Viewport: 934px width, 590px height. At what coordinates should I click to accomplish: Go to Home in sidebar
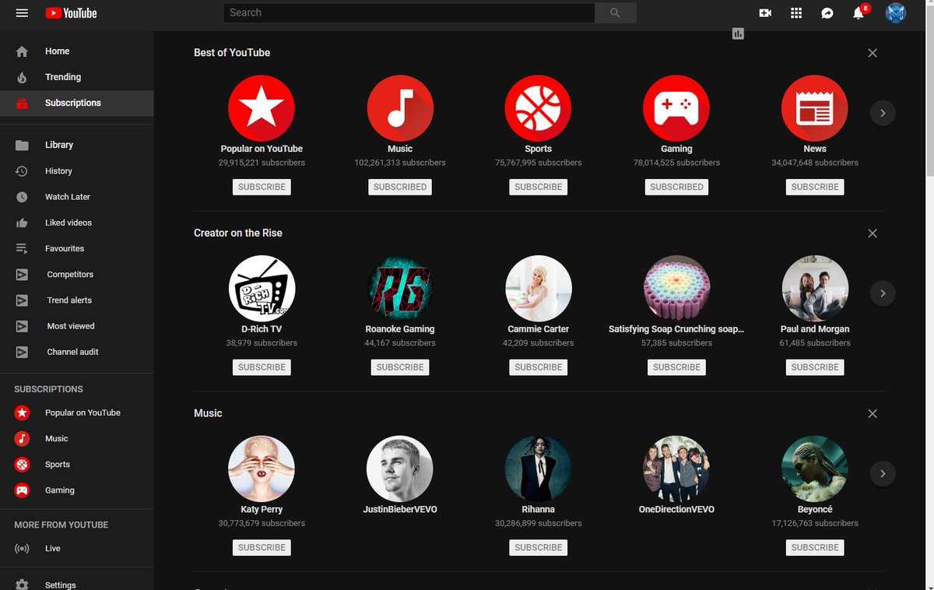(77, 51)
